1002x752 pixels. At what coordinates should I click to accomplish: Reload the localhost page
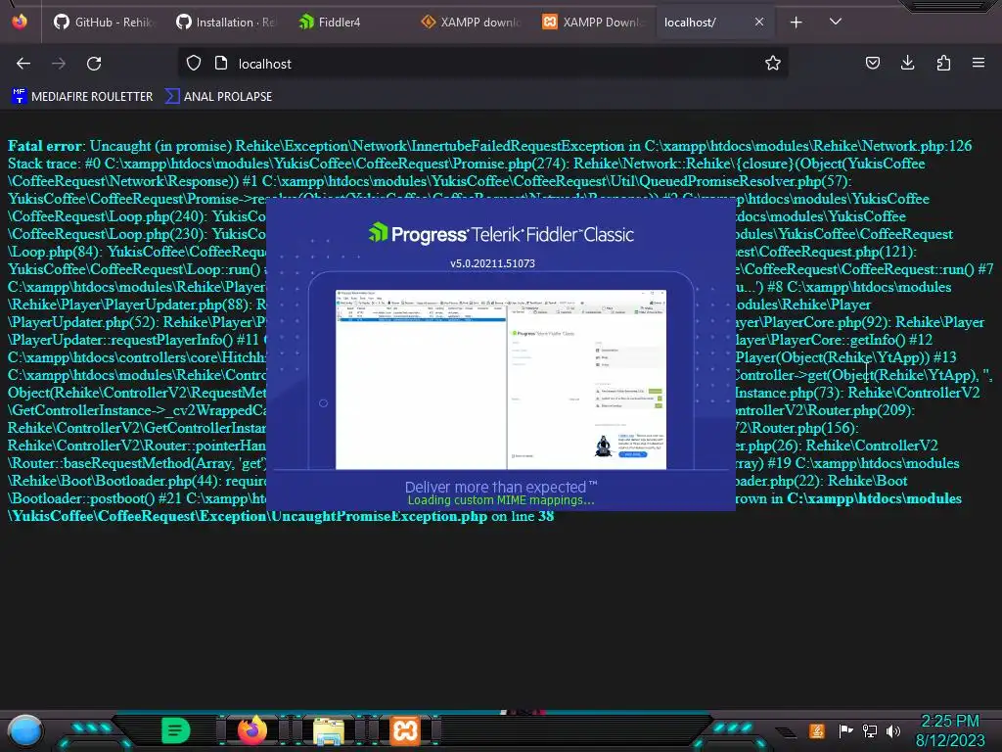pos(94,64)
